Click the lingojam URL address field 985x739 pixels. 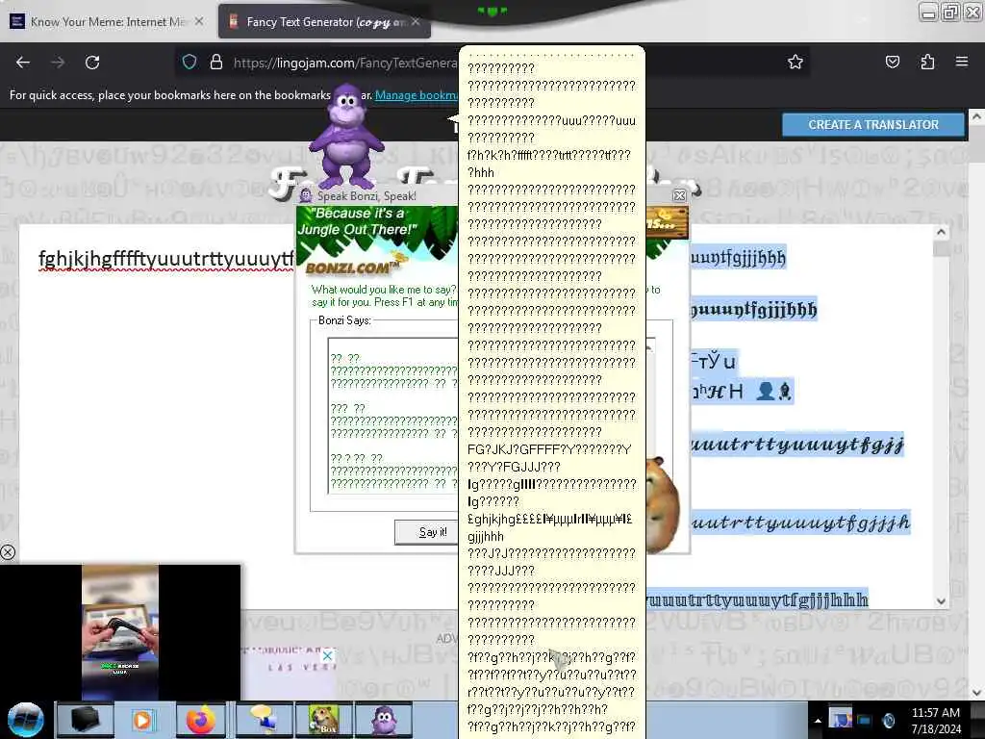pos(345,63)
